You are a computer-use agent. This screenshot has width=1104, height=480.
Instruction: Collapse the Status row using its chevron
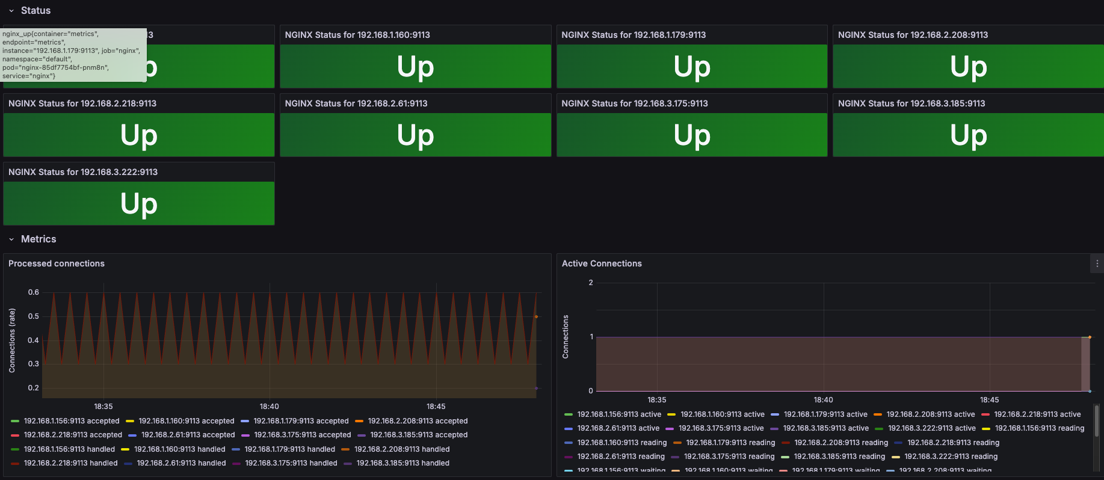[11, 11]
